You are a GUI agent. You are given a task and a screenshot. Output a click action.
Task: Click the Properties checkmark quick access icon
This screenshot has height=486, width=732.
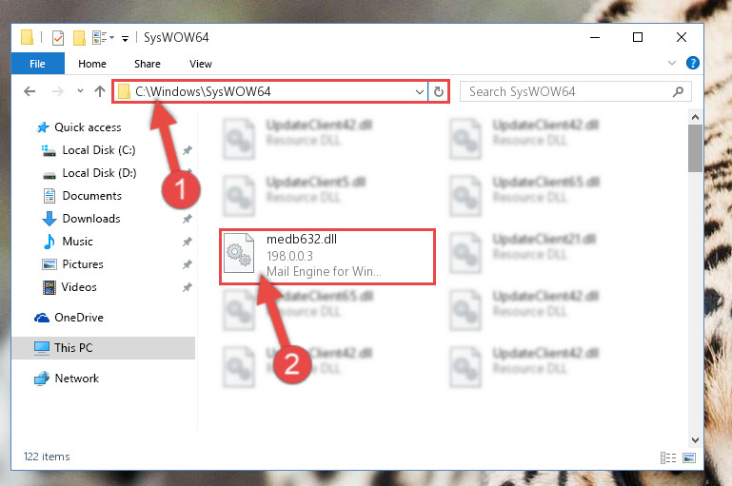click(x=58, y=38)
